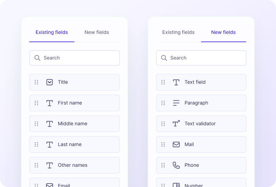Screen dimensions: 276x187
Task: Select the Last name field item
Action: pos(74,145)
